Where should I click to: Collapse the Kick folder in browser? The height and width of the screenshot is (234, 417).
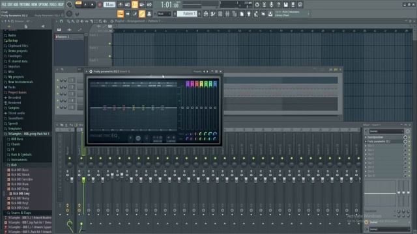point(14,164)
